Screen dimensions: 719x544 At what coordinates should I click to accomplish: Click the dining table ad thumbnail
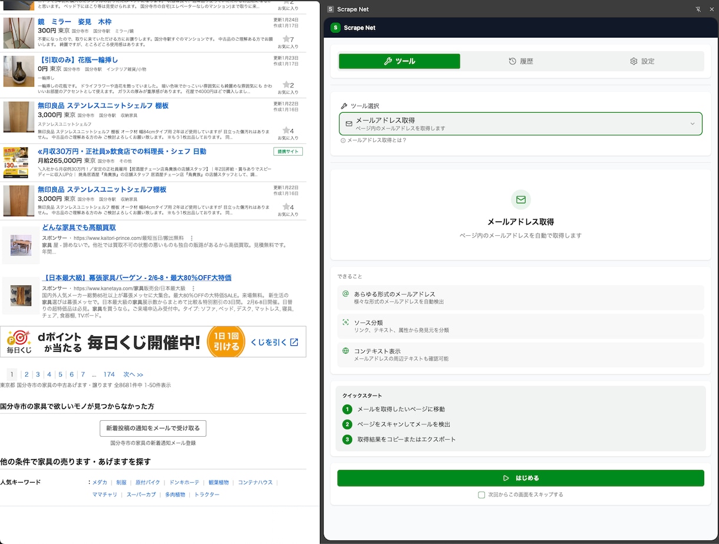pyautogui.click(x=21, y=245)
